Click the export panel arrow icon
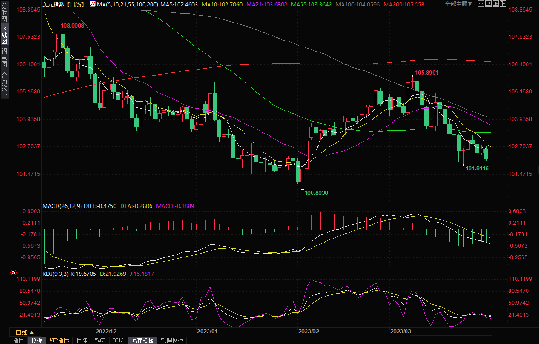The height and width of the screenshot is (344, 539). point(504,4)
